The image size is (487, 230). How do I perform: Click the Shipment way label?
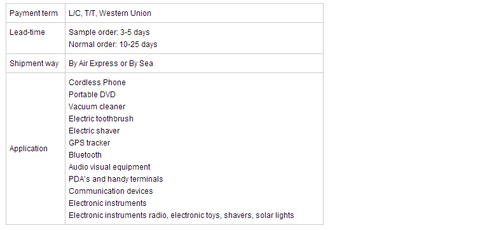[x=34, y=64]
